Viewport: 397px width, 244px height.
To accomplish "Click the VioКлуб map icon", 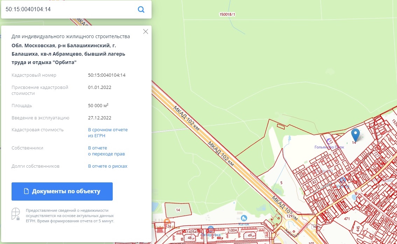I will click(x=343, y=180).
